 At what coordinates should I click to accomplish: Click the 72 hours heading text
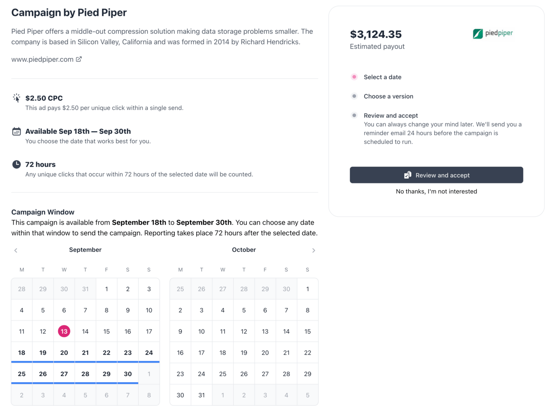40,165
